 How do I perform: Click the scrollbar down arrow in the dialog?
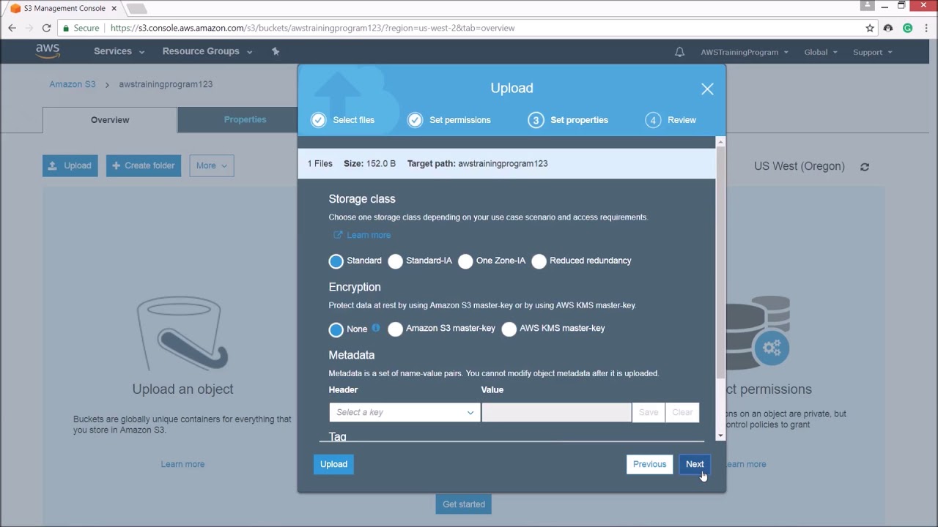pos(720,436)
